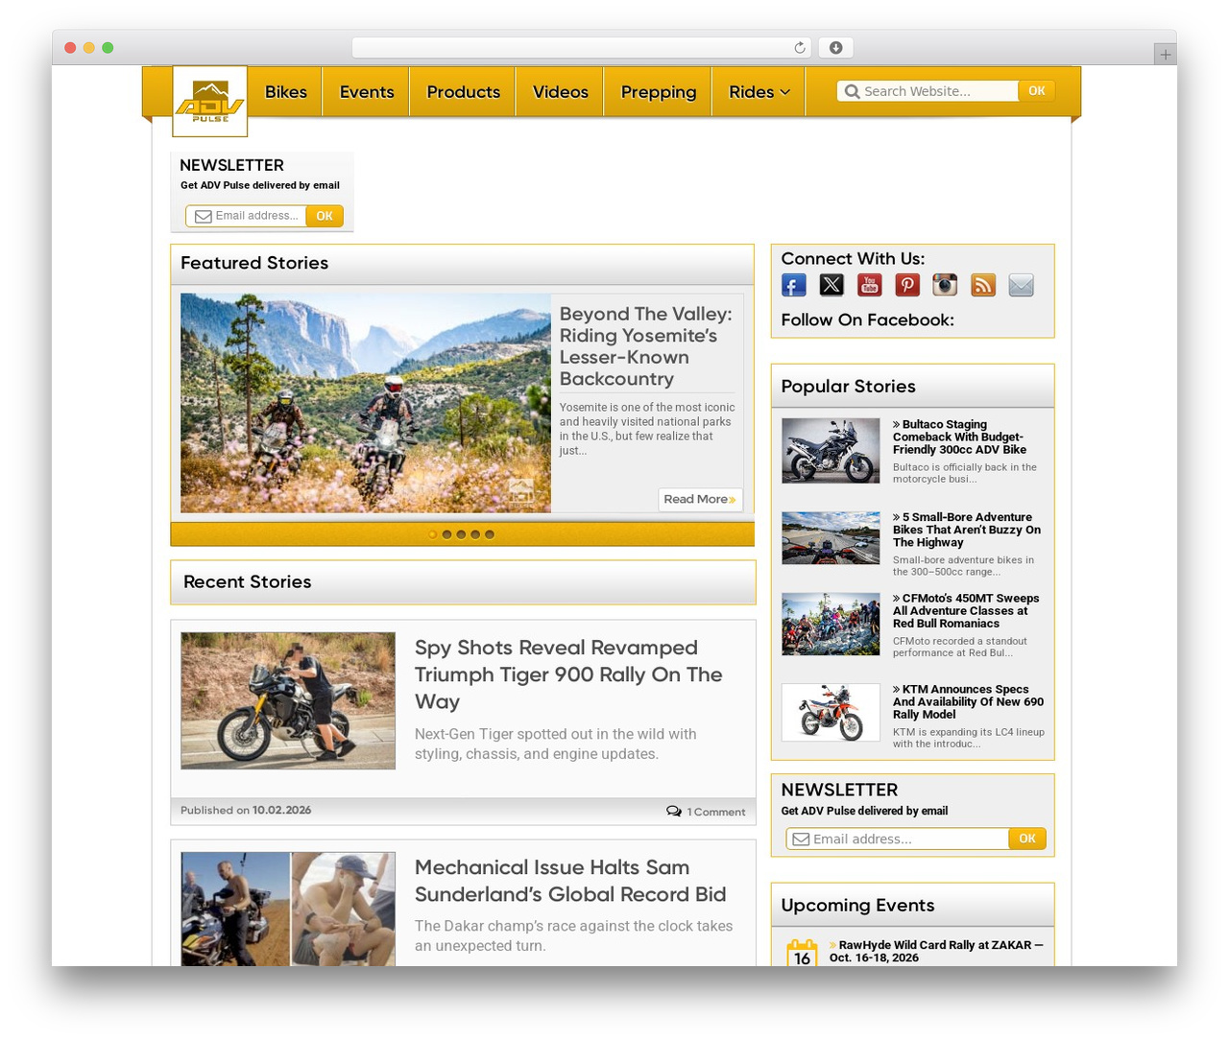Image resolution: width=1229 pixels, height=1040 pixels.
Task: Open the Facebook social icon
Action: [x=794, y=286]
